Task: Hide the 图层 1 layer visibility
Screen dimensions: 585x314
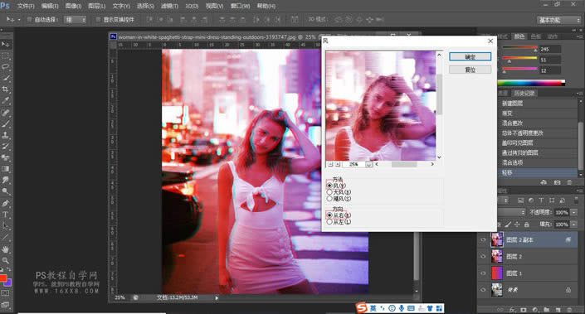Action: point(484,273)
